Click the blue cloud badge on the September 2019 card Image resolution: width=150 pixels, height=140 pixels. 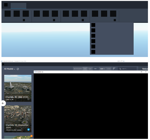[x=28, y=129]
